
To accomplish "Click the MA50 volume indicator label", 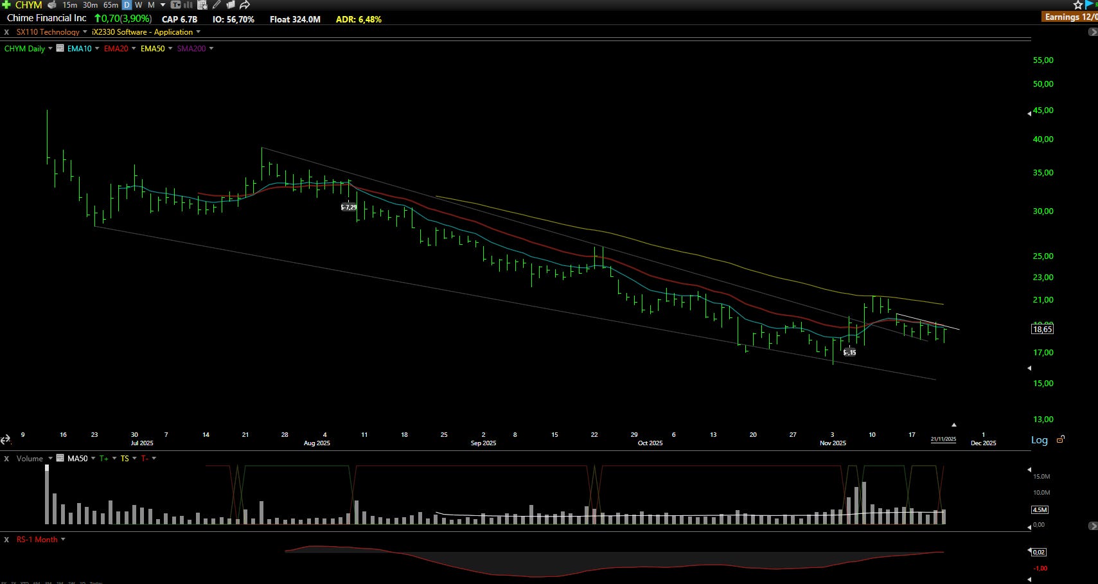I will point(77,458).
